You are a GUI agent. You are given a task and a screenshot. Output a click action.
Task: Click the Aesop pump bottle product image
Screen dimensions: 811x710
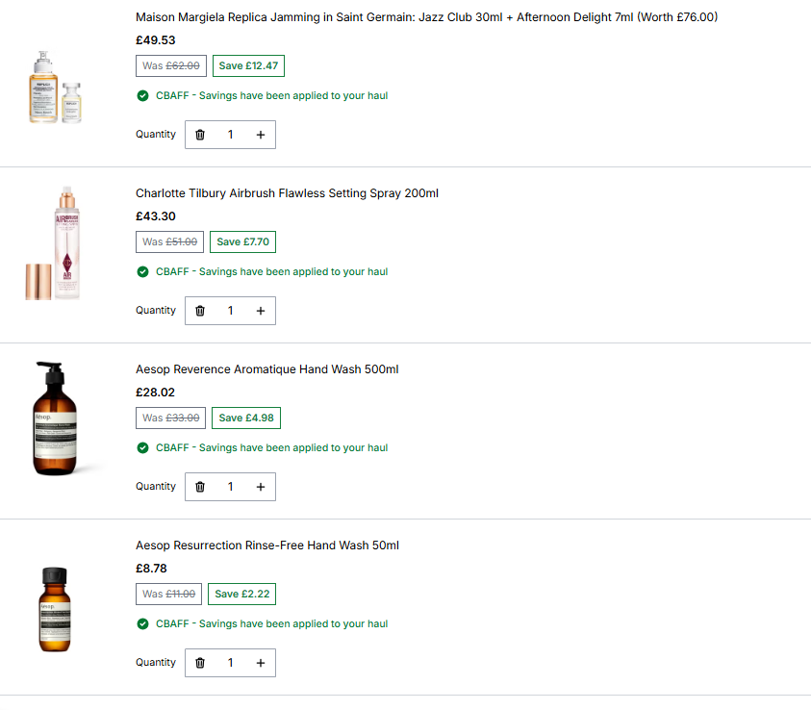click(55, 418)
